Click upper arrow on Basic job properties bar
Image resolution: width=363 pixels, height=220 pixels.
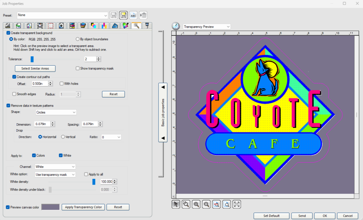click(x=163, y=87)
